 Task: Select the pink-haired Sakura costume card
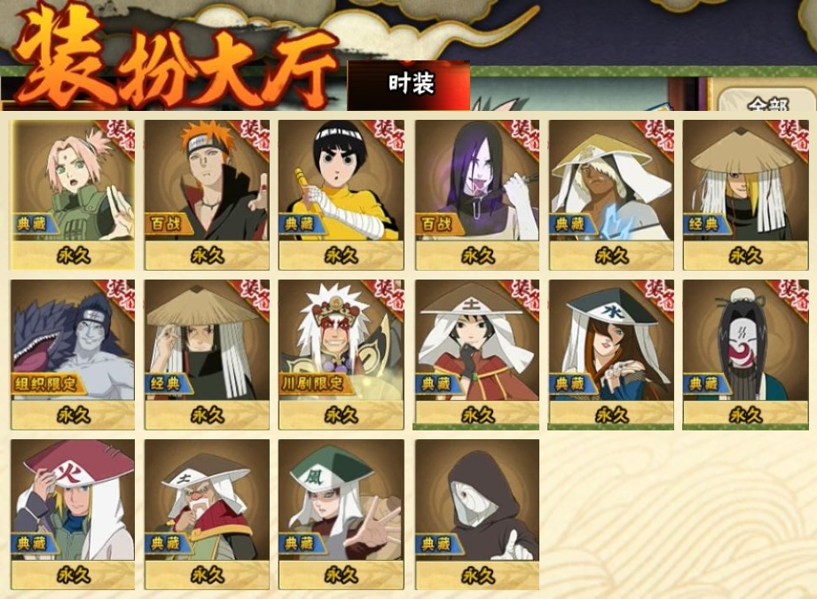73,194
